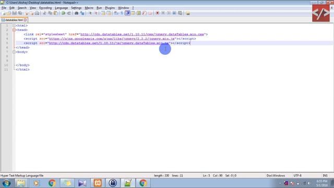This screenshot has width=334, height=188.
Task: Click the Open file toolbar icon
Action: pos(9,13)
